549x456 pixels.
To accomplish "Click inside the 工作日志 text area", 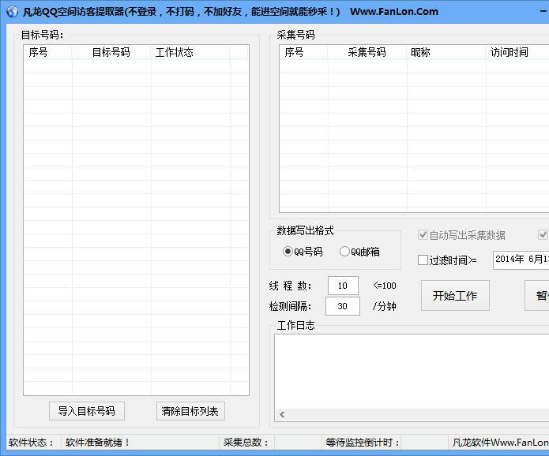I will (x=411, y=371).
